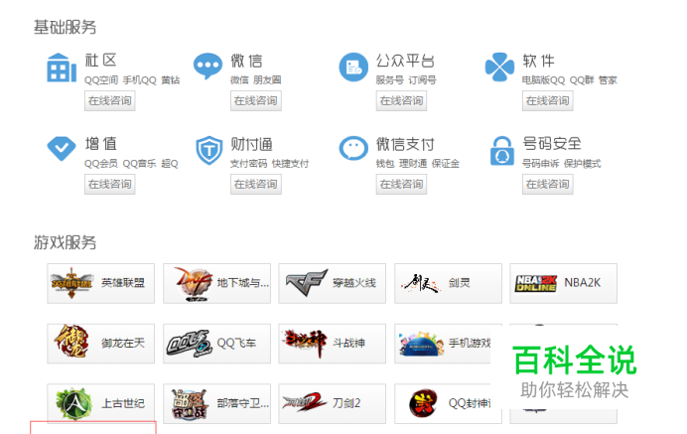
Task: Click the League of Legends logo icon
Action: [71, 283]
